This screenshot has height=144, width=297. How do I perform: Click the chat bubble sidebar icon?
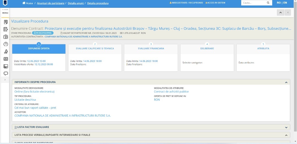pyautogui.click(x=6, y=74)
